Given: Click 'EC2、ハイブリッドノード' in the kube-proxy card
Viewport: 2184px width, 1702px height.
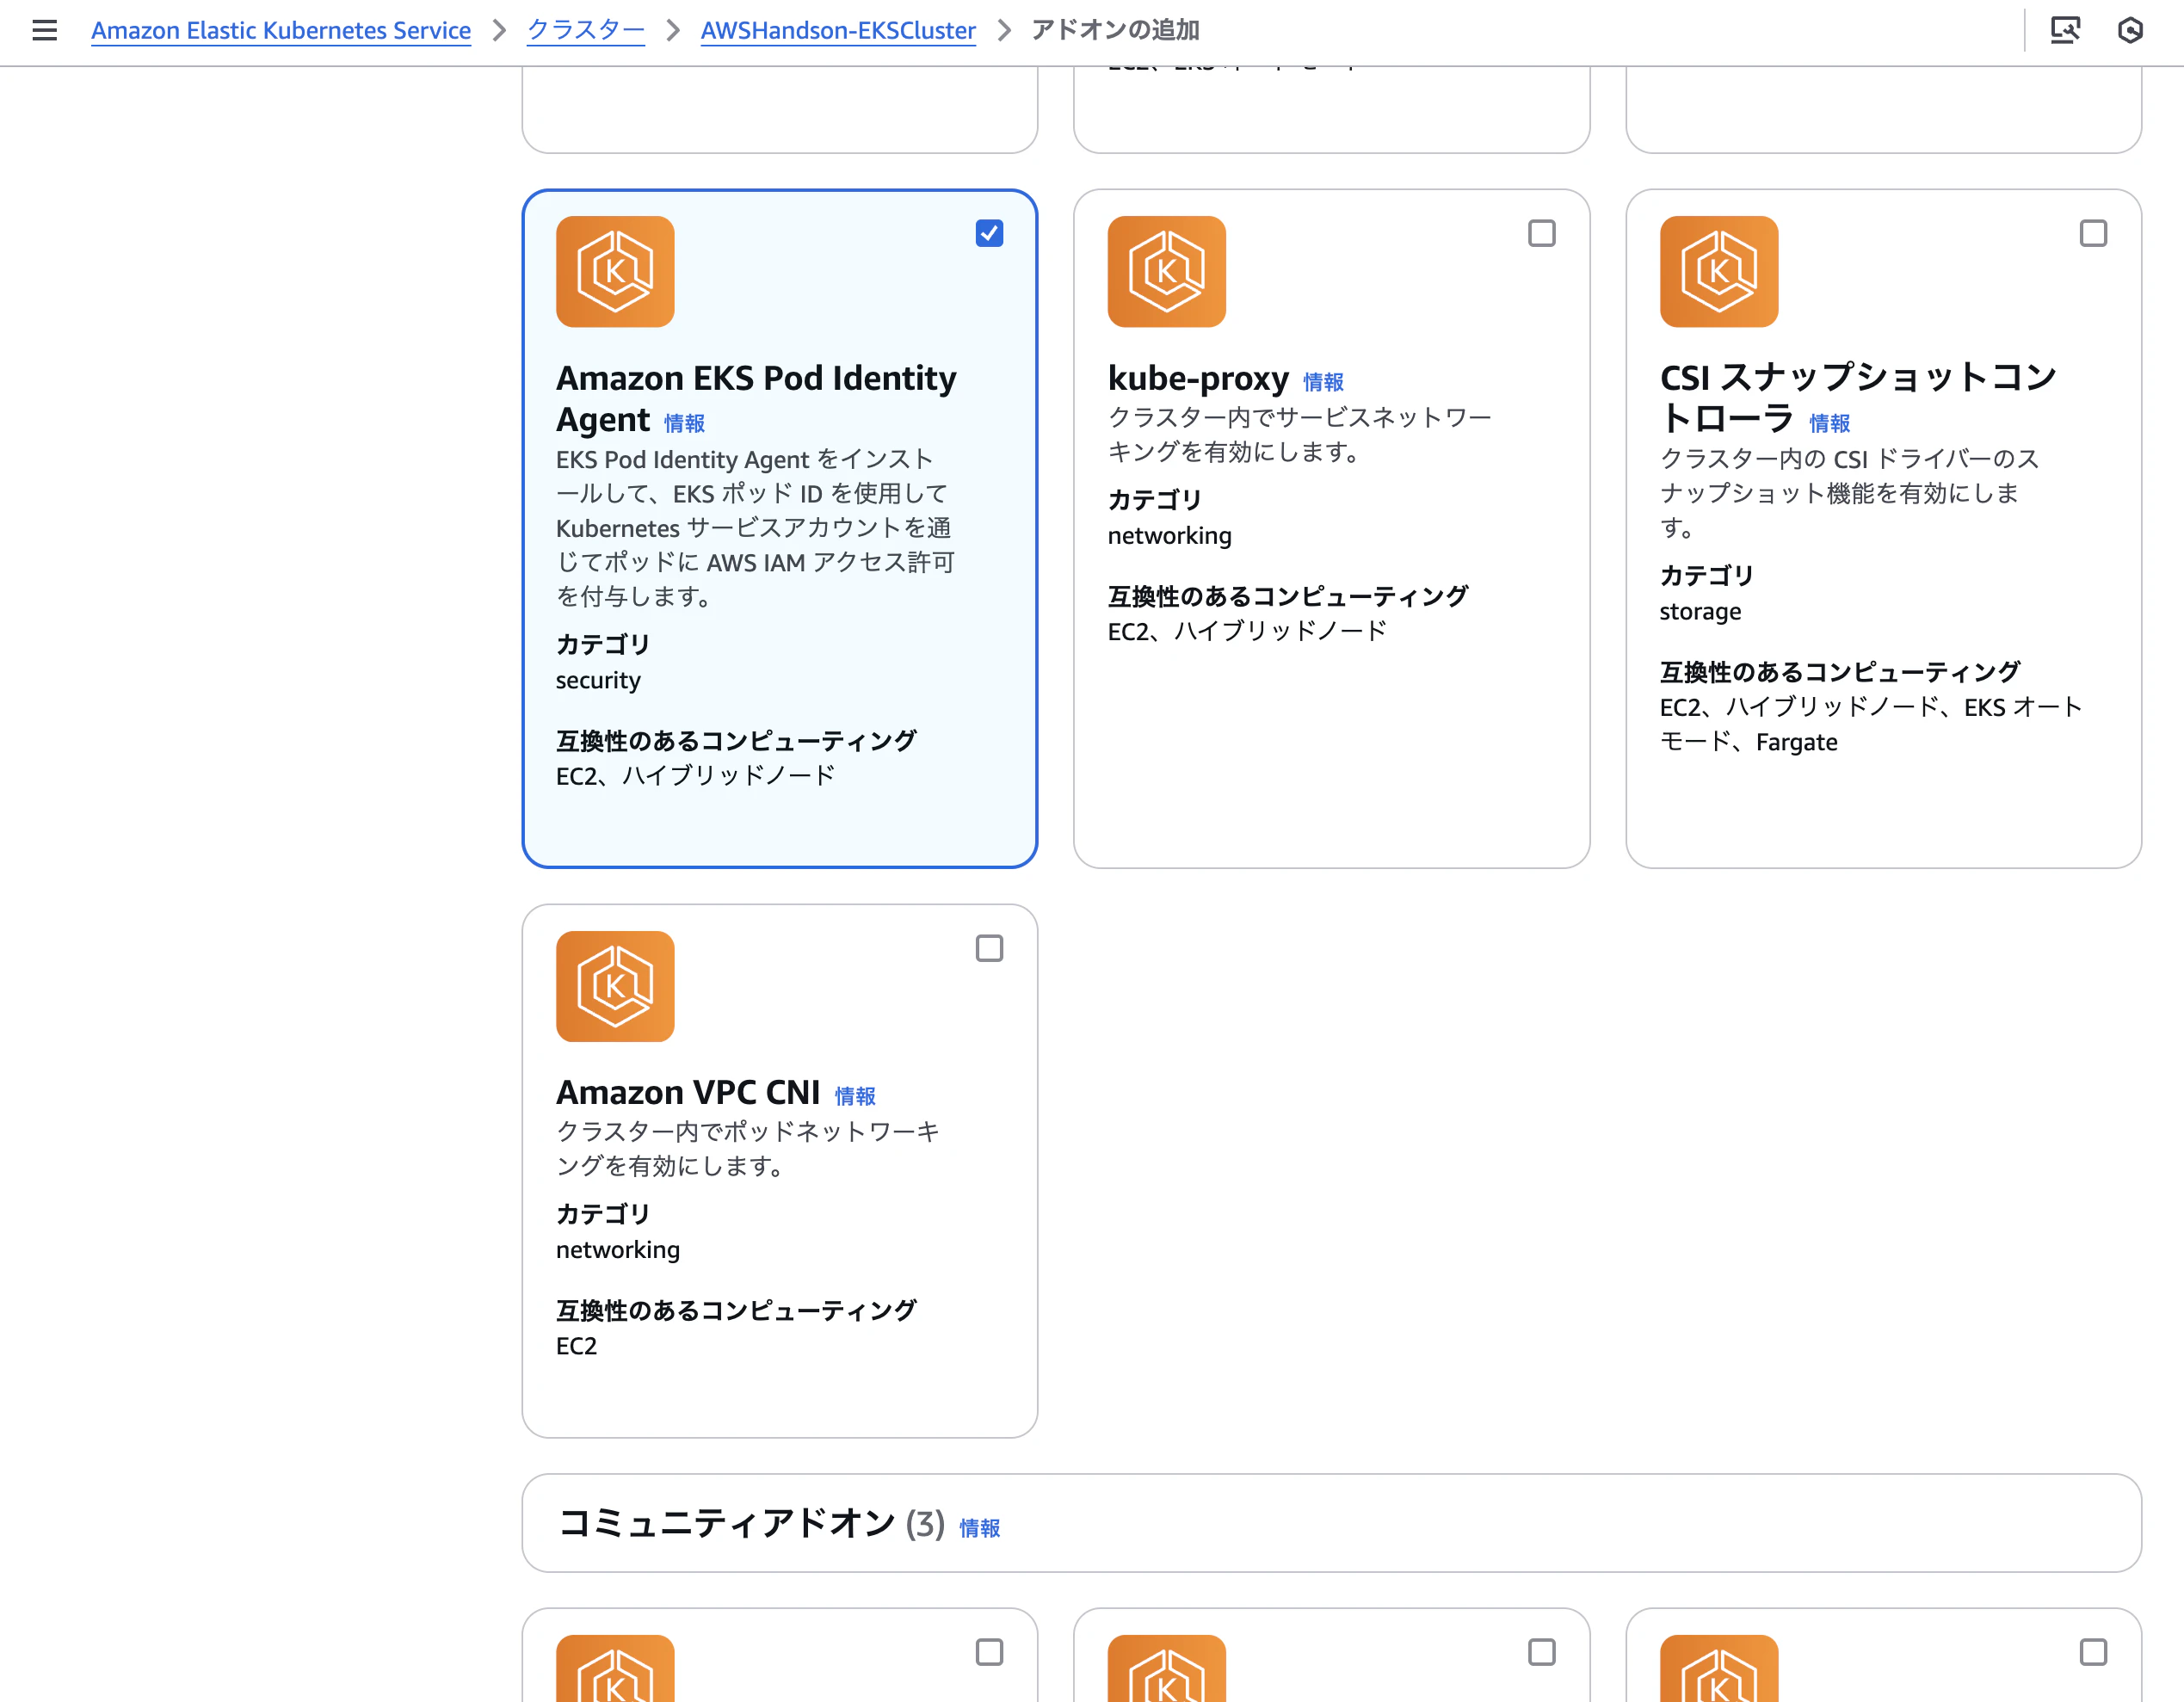Looking at the screenshot, I should point(1247,631).
